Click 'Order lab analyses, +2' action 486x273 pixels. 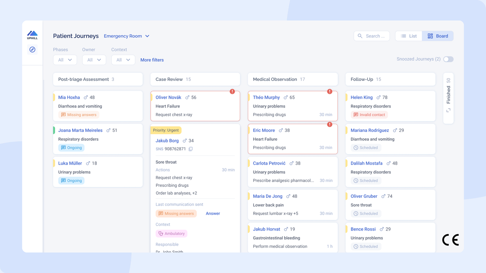[177, 193]
